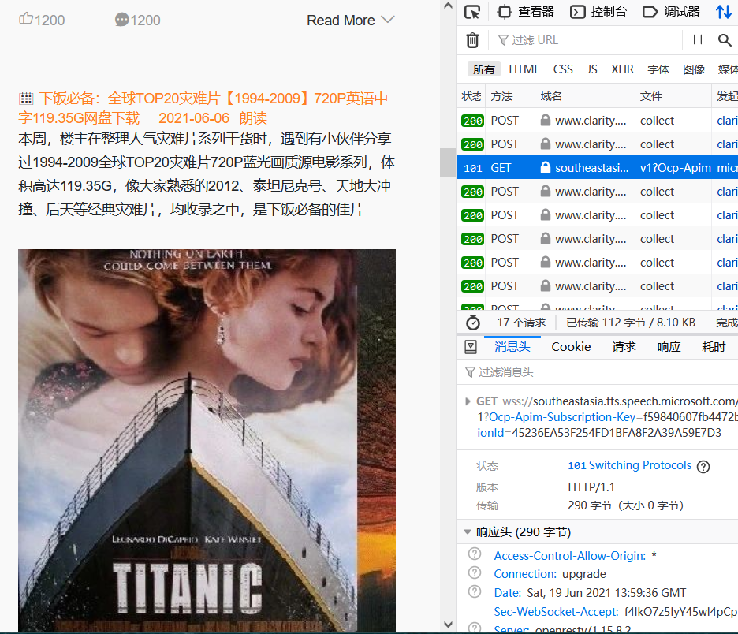Activate the element picker icon

pyautogui.click(x=472, y=12)
